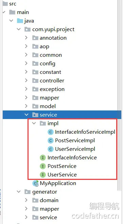Select the impl package label
The height and width of the screenshot is (224, 123).
[x=53, y=123]
